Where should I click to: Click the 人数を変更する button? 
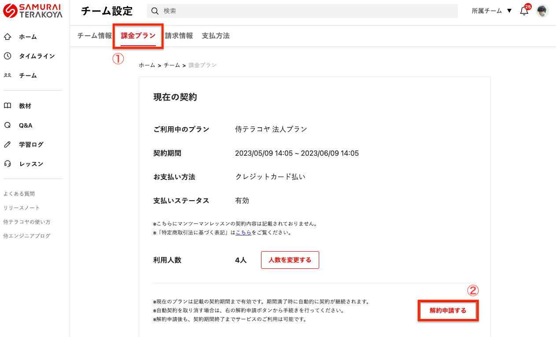290,260
